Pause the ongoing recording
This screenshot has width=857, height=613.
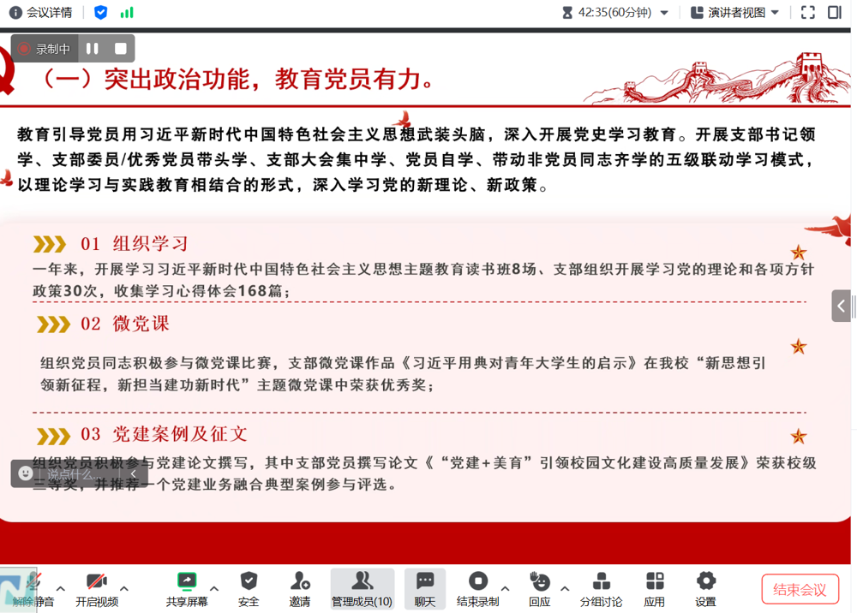(x=93, y=49)
